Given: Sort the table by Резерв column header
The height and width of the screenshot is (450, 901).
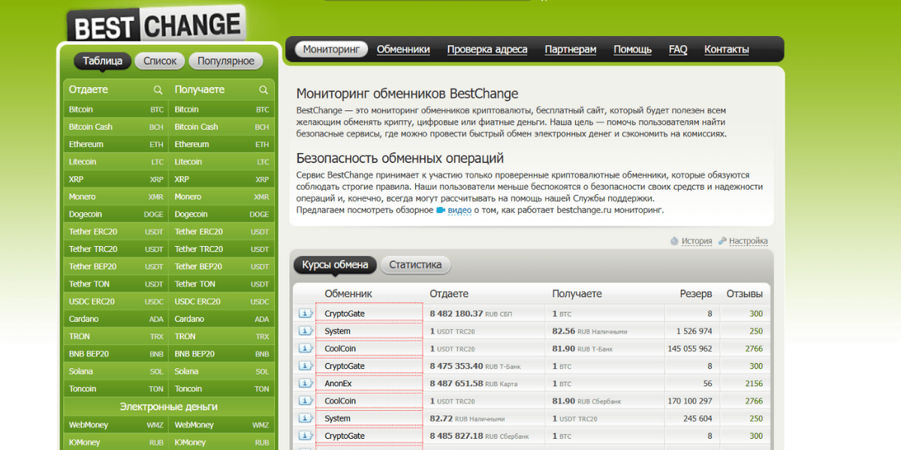Looking at the screenshot, I should [x=696, y=294].
